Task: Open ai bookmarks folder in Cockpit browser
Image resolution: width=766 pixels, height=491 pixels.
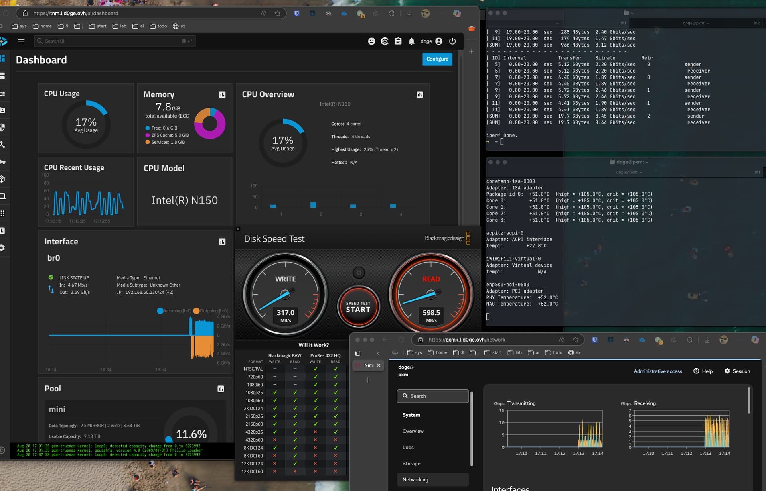Action: click(534, 352)
